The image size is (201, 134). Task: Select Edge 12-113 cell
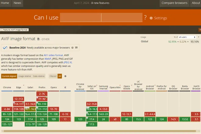click(19, 99)
